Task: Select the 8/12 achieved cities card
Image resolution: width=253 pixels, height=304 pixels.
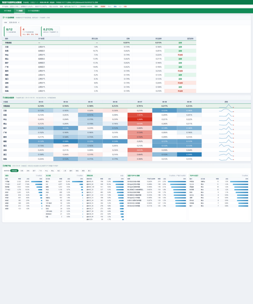Action: (x=12, y=31)
